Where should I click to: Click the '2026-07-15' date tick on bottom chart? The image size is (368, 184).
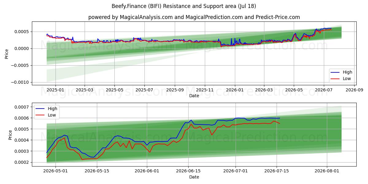click(277, 171)
